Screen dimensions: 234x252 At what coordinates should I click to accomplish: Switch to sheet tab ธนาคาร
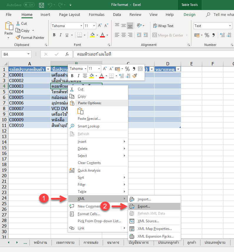click(113, 243)
